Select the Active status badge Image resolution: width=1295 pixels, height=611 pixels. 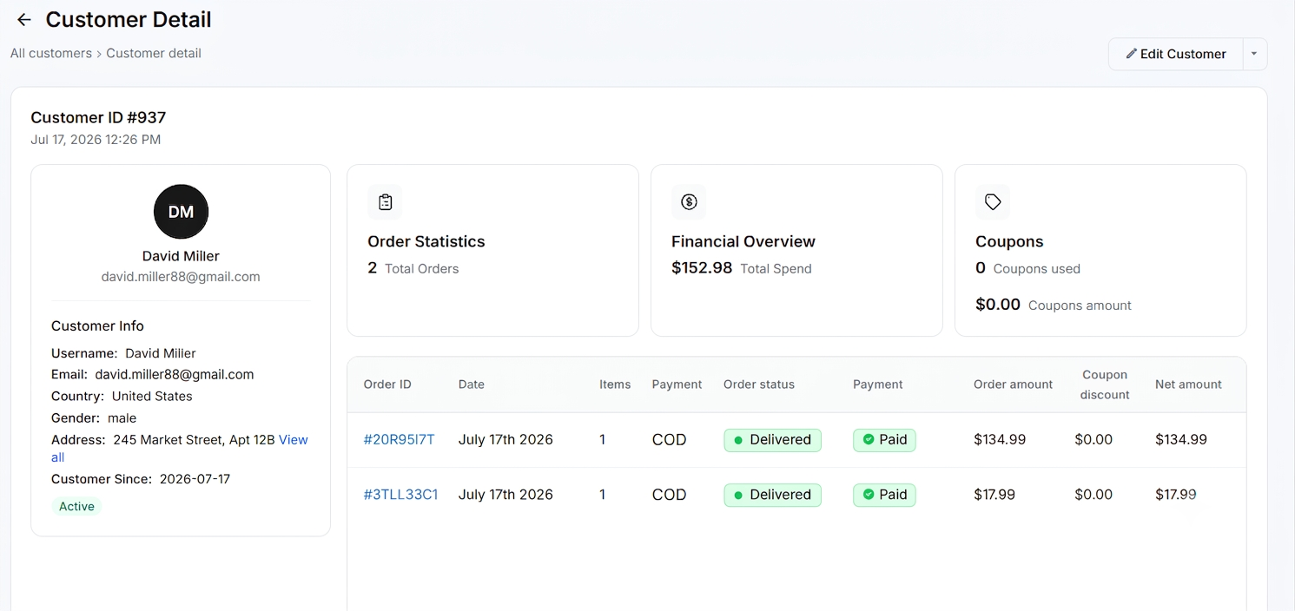click(76, 506)
